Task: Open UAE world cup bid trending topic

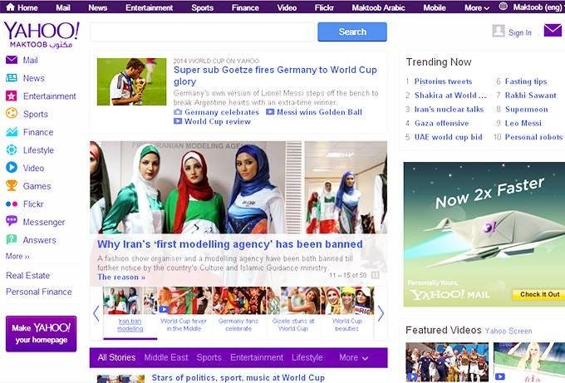Action: pyautogui.click(x=448, y=137)
